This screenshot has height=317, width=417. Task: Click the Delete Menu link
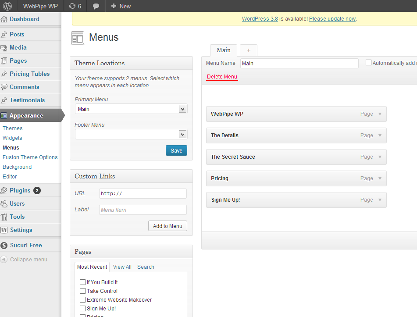222,77
